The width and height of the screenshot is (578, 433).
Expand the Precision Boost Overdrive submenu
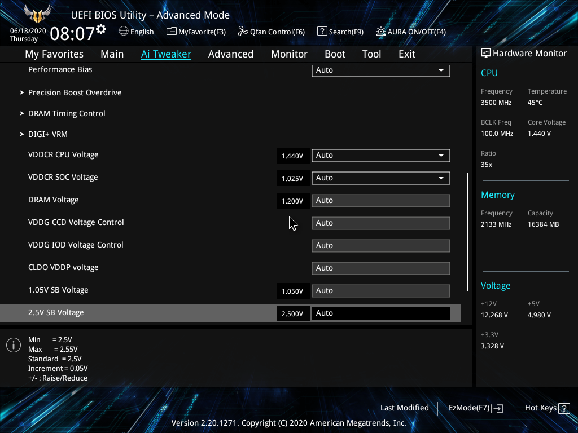click(75, 92)
